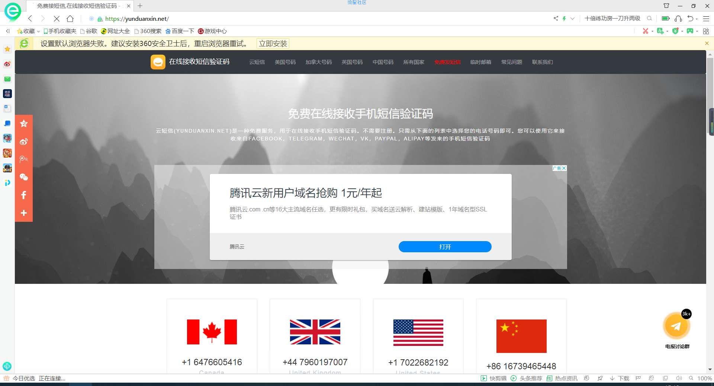714x386 pixels.
Task: Open dropdown next to undo arrow
Action: (697, 19)
